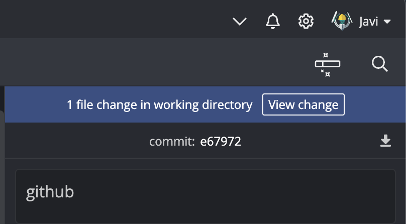This screenshot has height=224, width=406.
Task: Click the "Javi" username label
Action: tap(368, 21)
